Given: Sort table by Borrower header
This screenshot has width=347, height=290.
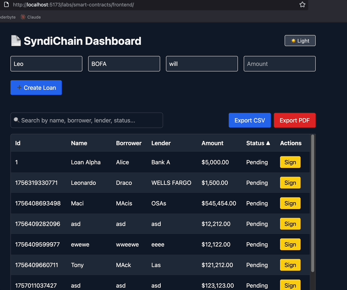Looking at the screenshot, I should pos(129,143).
